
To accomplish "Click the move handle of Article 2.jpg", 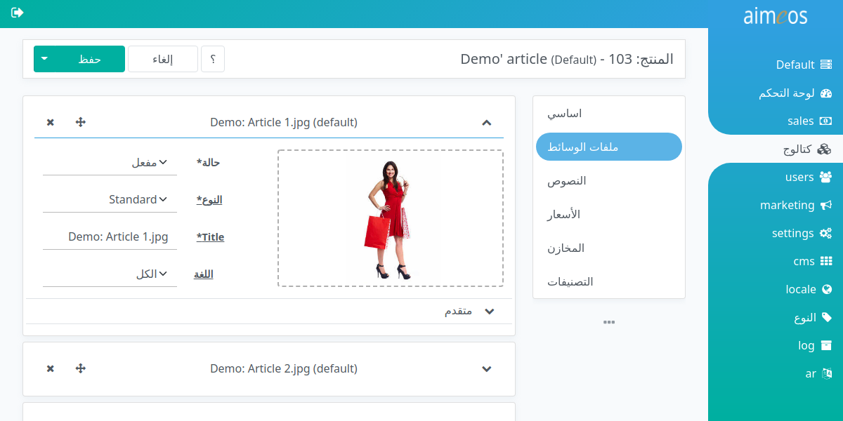I will [80, 368].
